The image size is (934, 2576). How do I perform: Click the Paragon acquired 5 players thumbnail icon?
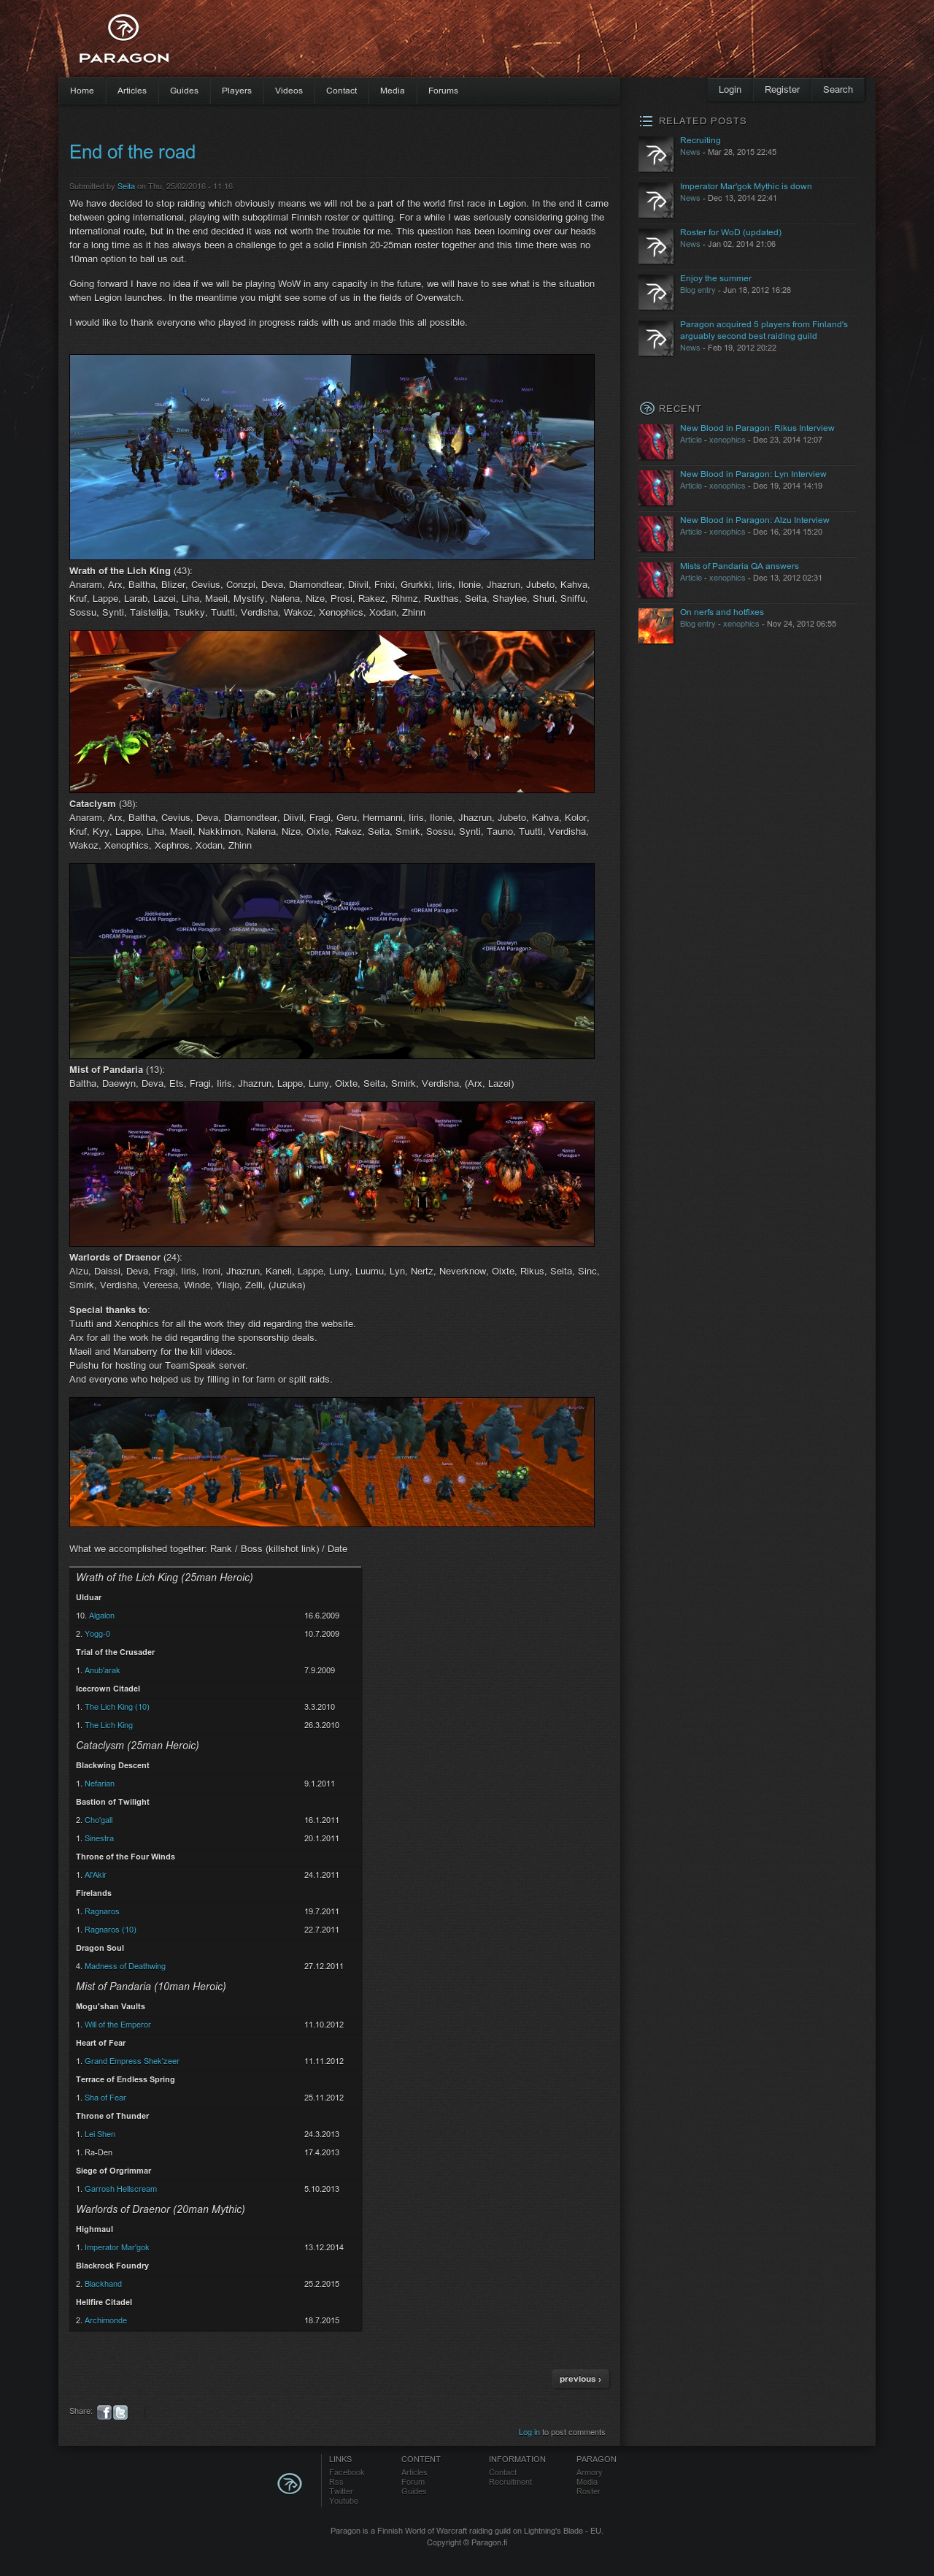[655, 339]
